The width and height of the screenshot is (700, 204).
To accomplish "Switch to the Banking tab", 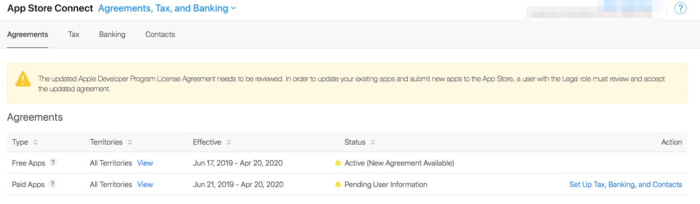I will [x=112, y=34].
